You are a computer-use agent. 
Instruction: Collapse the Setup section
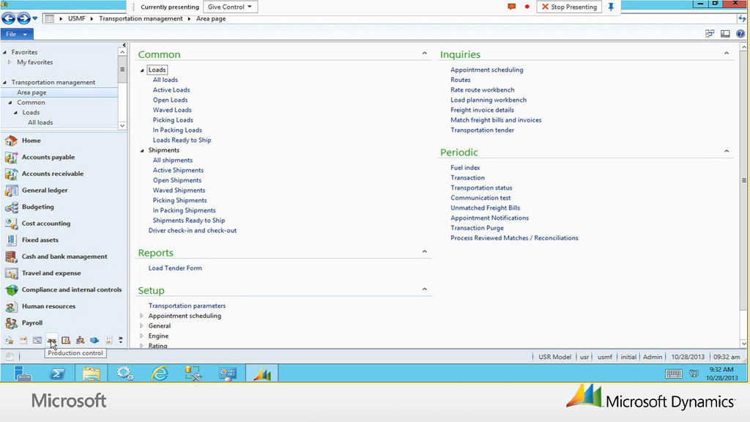(424, 289)
